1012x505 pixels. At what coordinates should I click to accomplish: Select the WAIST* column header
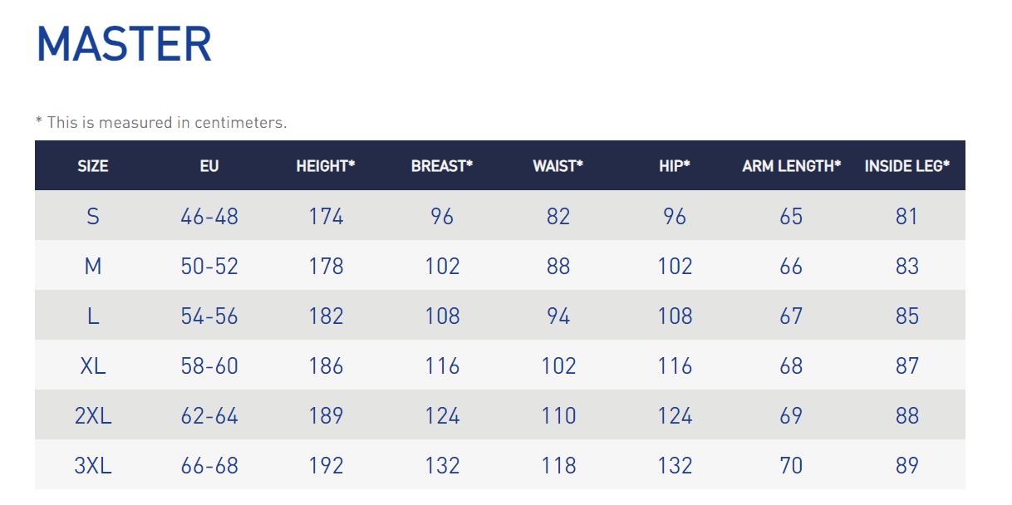558,166
